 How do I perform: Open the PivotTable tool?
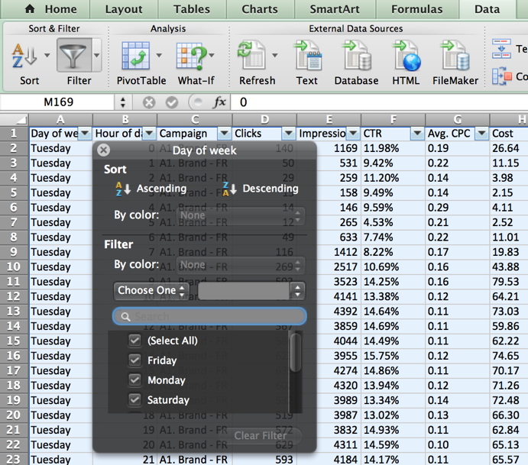pyautogui.click(x=135, y=57)
